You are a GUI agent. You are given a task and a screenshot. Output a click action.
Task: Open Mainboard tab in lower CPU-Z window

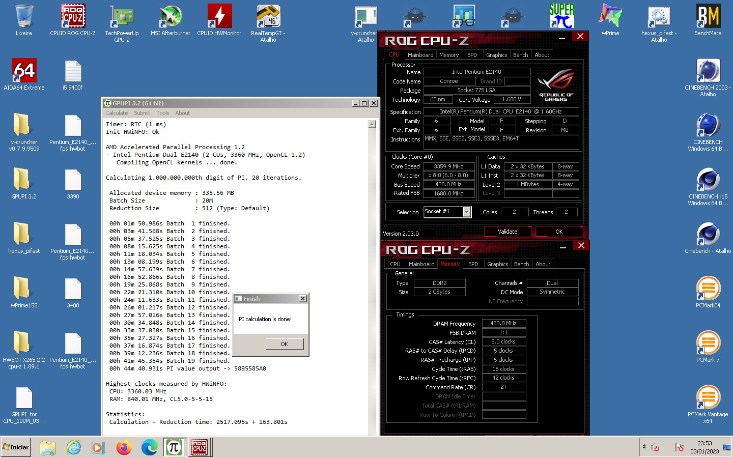coord(421,264)
